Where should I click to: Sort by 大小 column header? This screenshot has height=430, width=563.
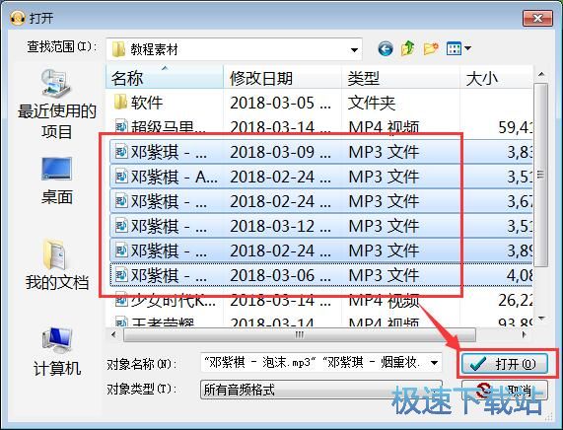(x=496, y=77)
